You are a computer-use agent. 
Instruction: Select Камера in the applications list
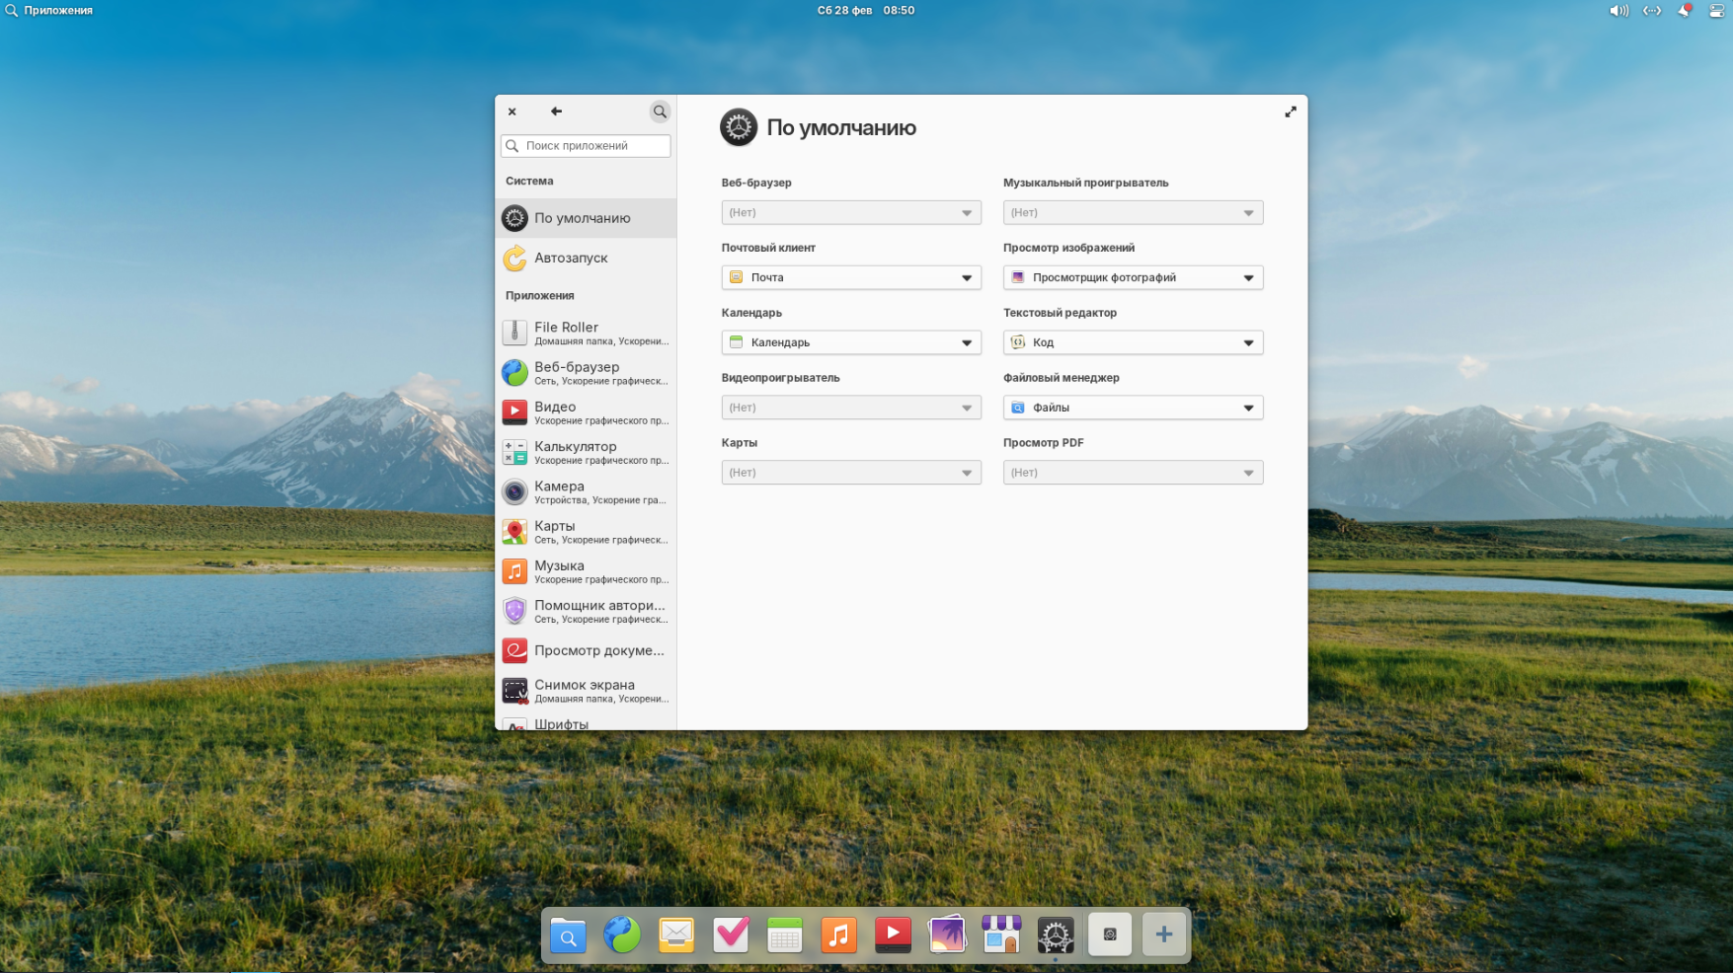pyautogui.click(x=586, y=491)
